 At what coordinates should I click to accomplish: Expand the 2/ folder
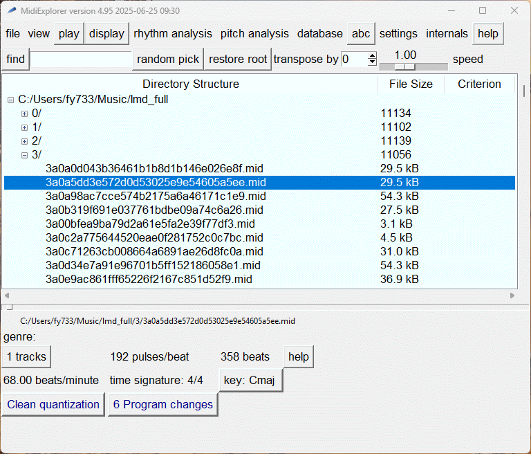click(x=24, y=141)
